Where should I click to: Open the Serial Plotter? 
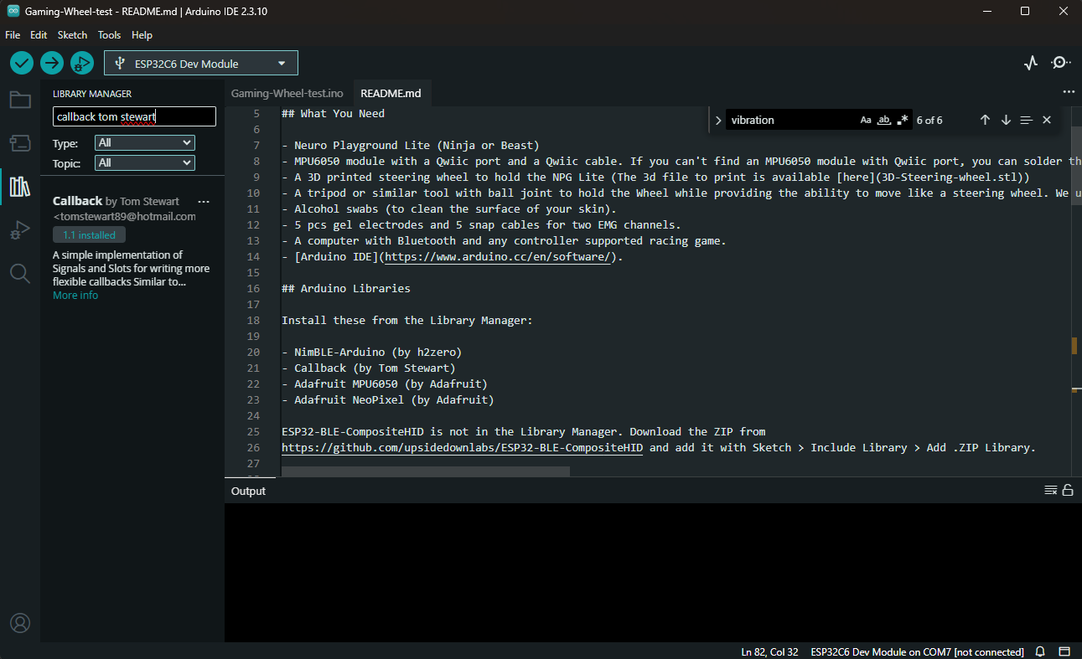coord(1031,63)
